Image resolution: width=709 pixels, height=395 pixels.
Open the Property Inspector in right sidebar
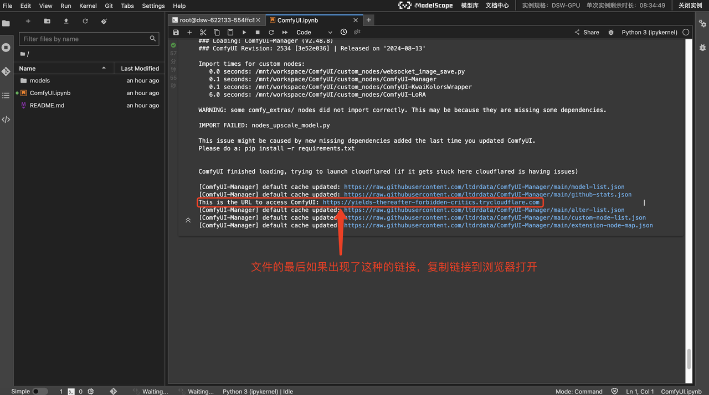tap(703, 24)
